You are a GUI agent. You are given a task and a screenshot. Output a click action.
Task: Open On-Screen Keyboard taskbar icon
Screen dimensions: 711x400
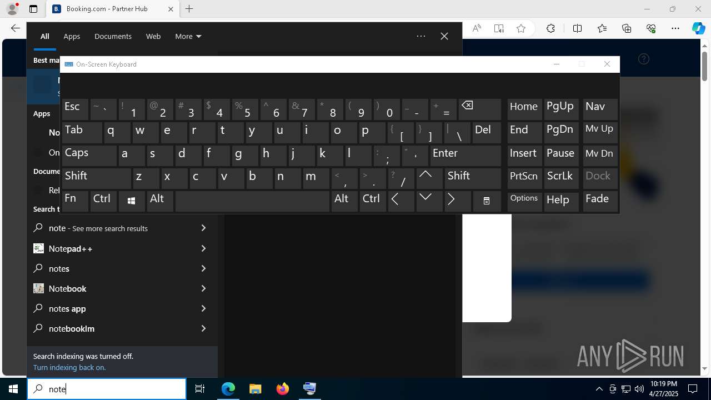pyautogui.click(x=309, y=389)
